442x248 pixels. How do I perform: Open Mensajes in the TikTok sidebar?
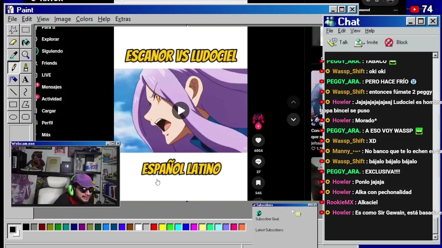51,87
